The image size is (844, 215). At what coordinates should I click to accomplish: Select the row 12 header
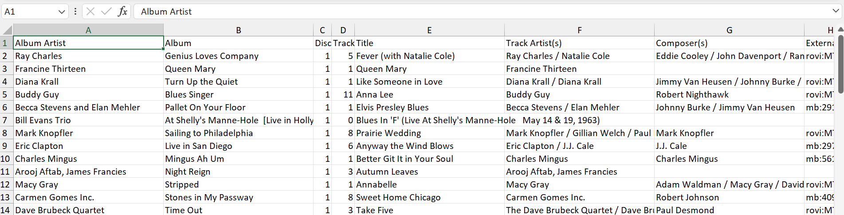[x=5, y=184]
